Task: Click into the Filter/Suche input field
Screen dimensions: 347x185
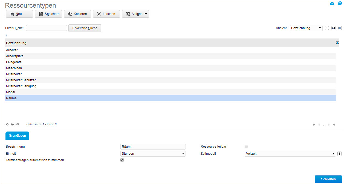Action: pos(47,28)
